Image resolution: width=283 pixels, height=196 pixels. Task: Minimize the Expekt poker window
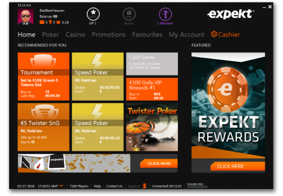264,7
